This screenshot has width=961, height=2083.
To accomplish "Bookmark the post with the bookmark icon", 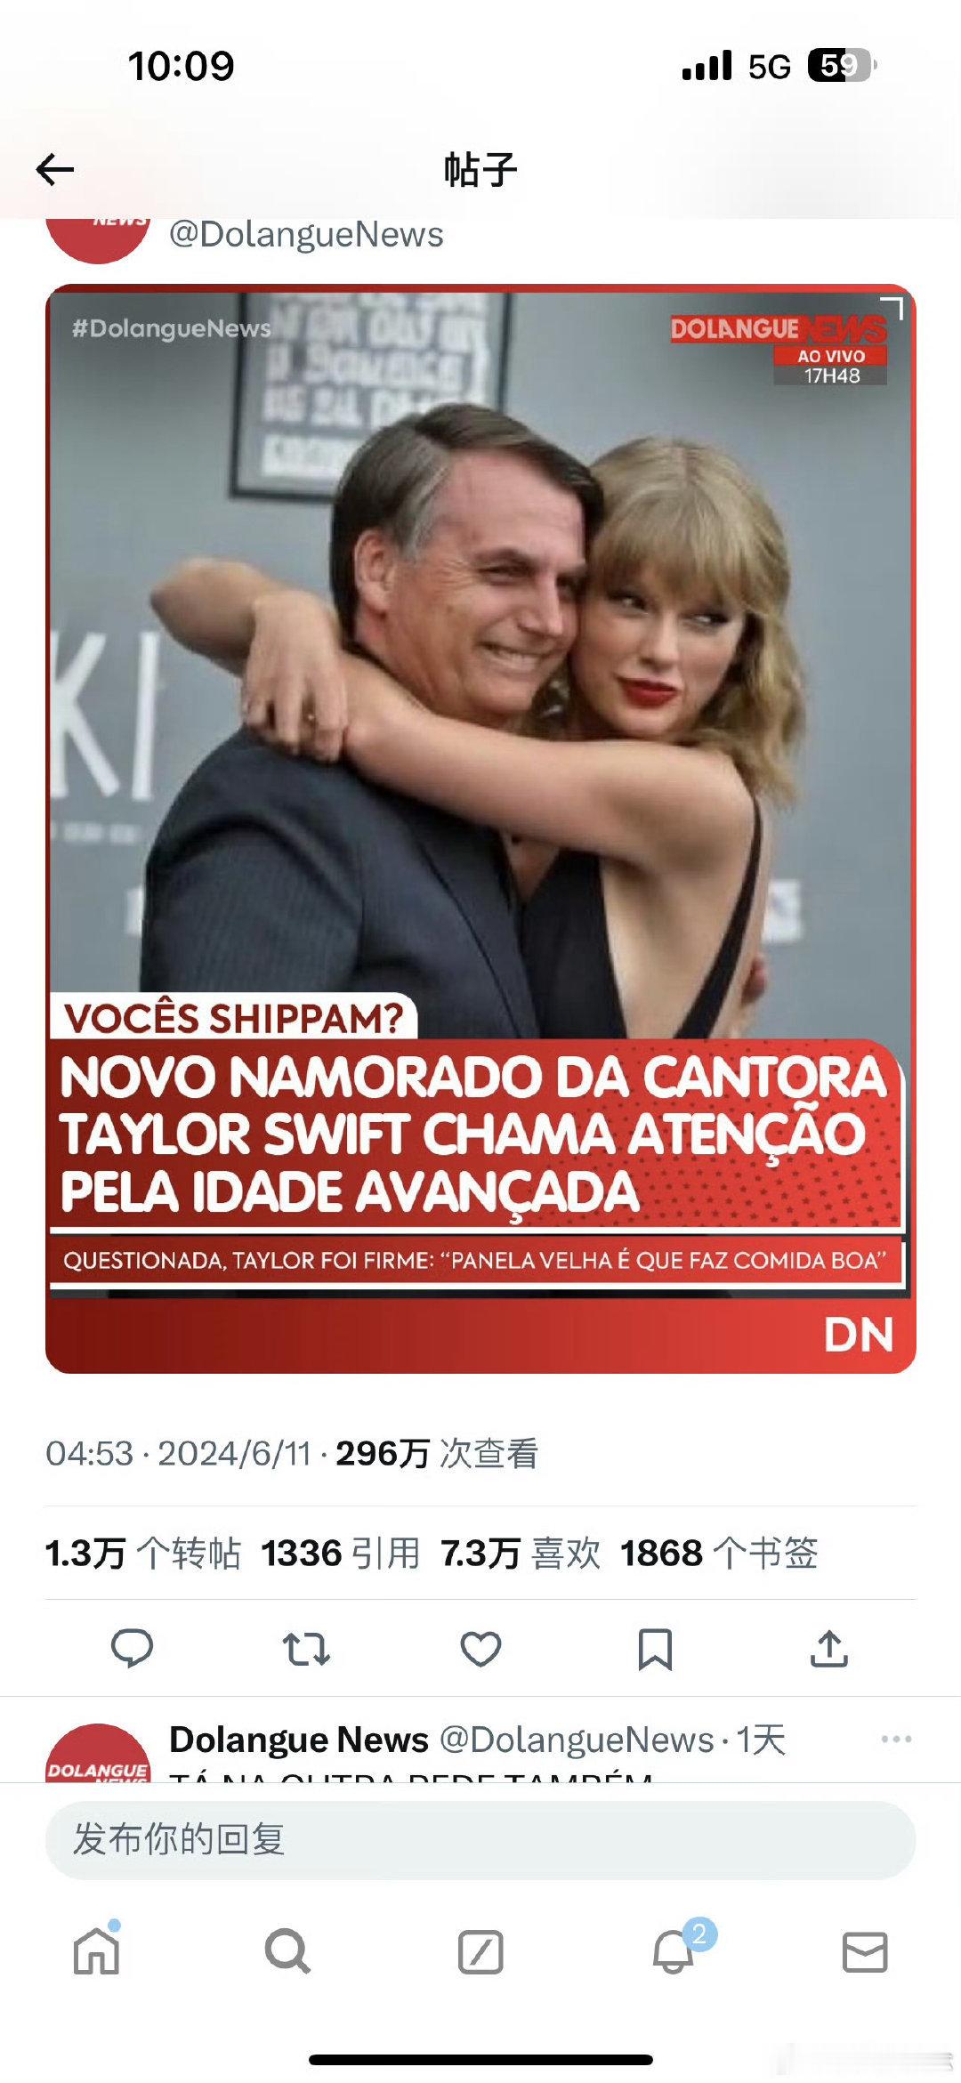I will 655,1649.
